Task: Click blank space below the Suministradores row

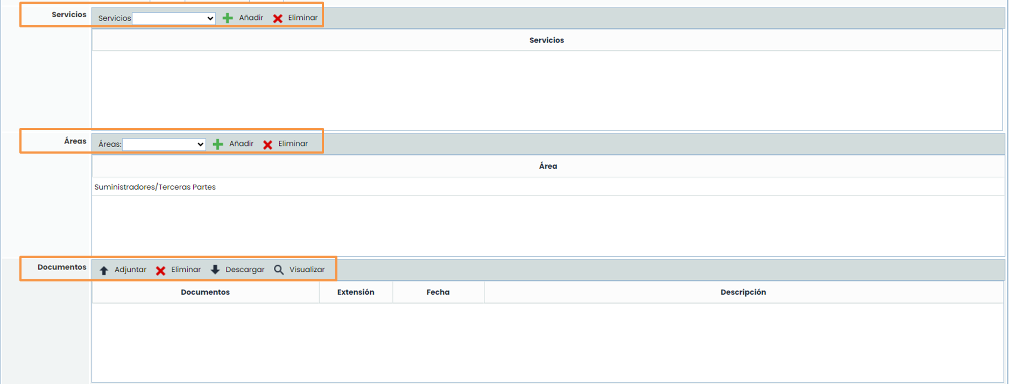Action: pos(546,226)
